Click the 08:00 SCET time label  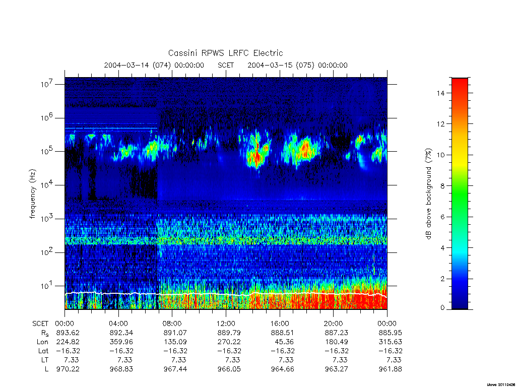(172, 324)
